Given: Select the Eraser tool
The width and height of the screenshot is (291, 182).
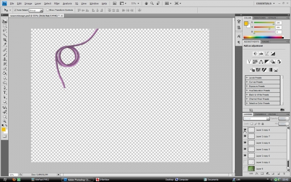Looking at the screenshot, I should pos(5,69).
